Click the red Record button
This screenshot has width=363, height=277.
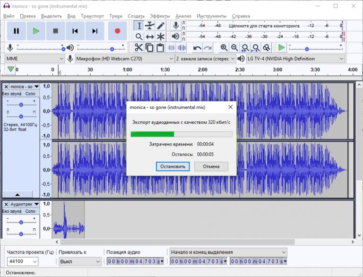[x=117, y=31]
